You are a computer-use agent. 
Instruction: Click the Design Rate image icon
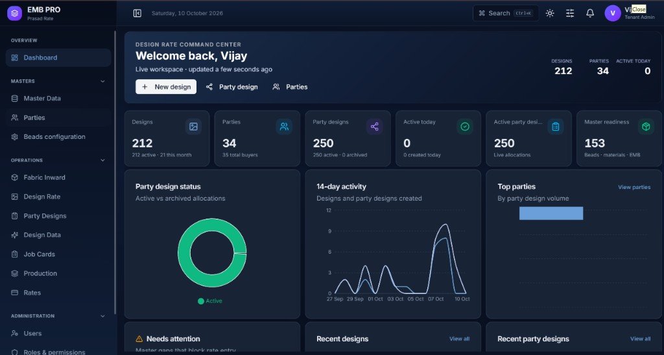pos(14,197)
